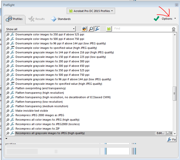Click favorite check icon of Recompress all grayscale JPEG
Screen dimensions: 180x160
click(x=8, y=133)
